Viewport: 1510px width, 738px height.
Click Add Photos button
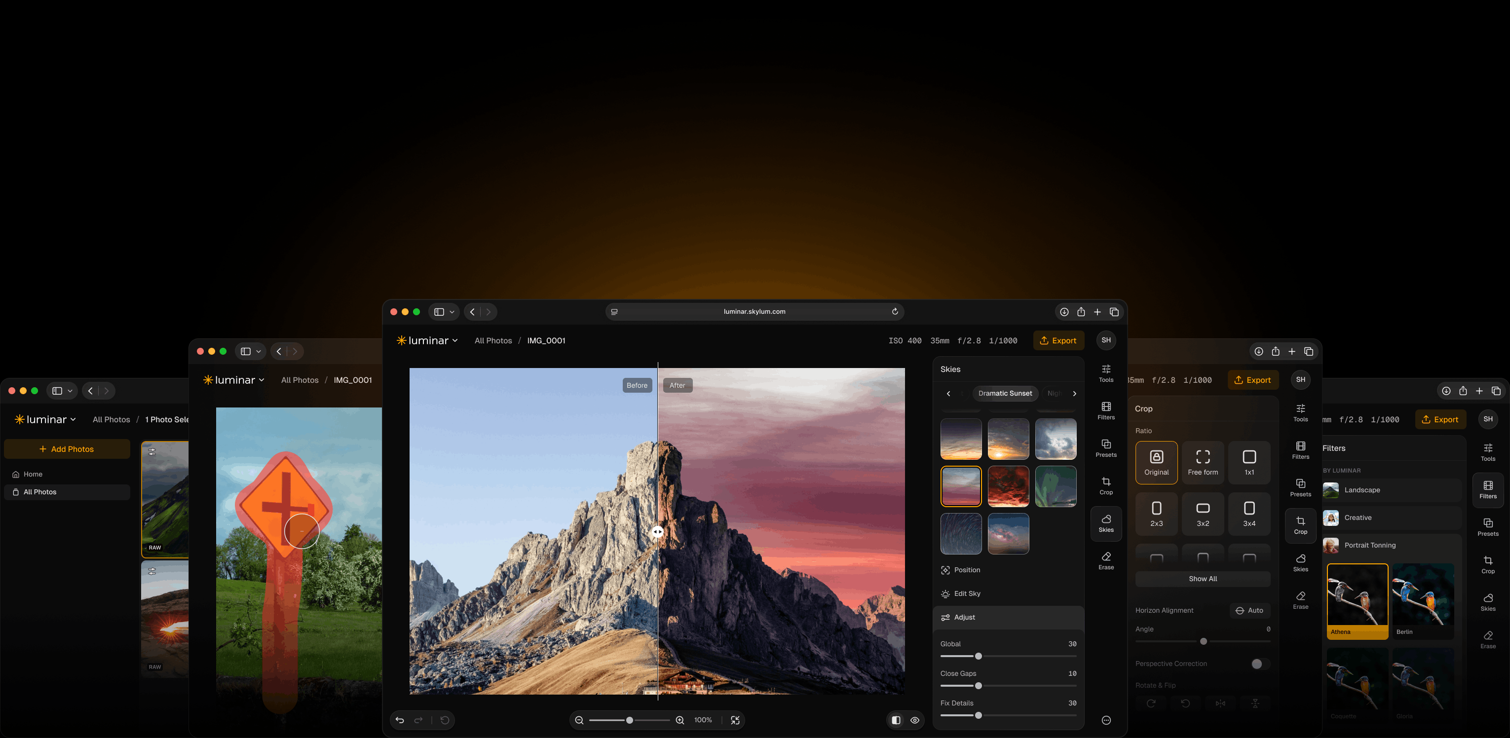click(67, 449)
